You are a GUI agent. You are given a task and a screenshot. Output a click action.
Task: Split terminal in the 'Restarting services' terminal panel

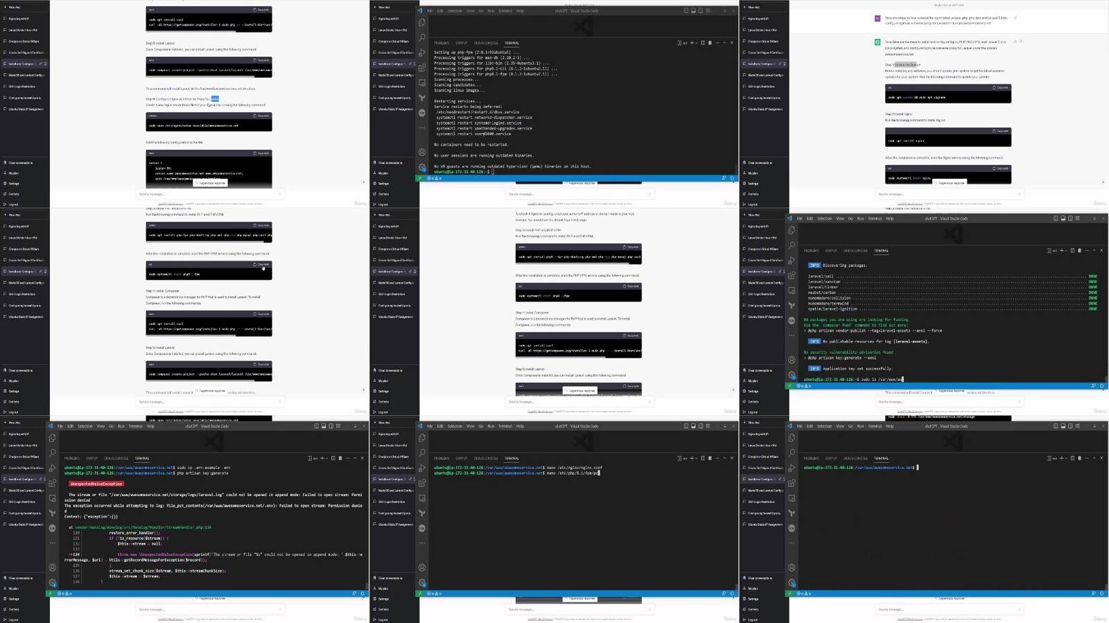click(702, 43)
